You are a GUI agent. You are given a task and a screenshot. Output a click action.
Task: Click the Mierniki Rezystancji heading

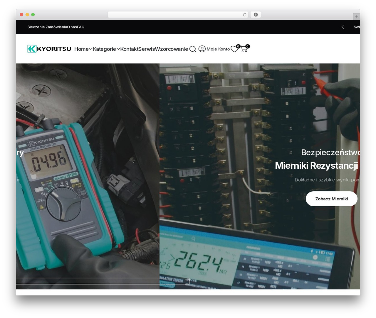pos(317,165)
